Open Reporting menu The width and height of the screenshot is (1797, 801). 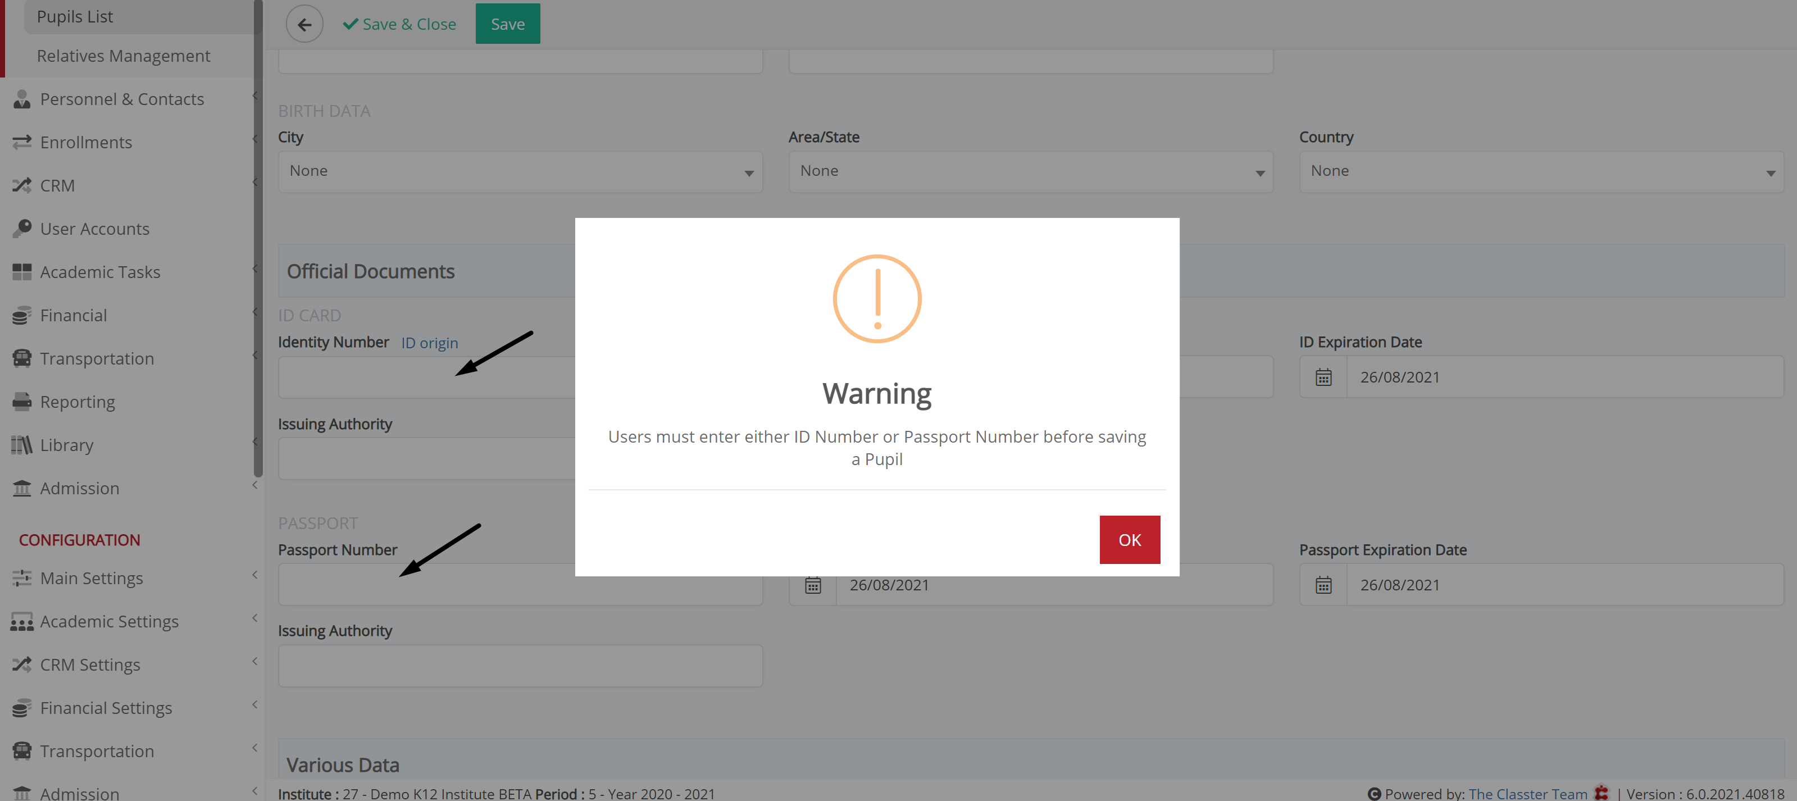[78, 402]
